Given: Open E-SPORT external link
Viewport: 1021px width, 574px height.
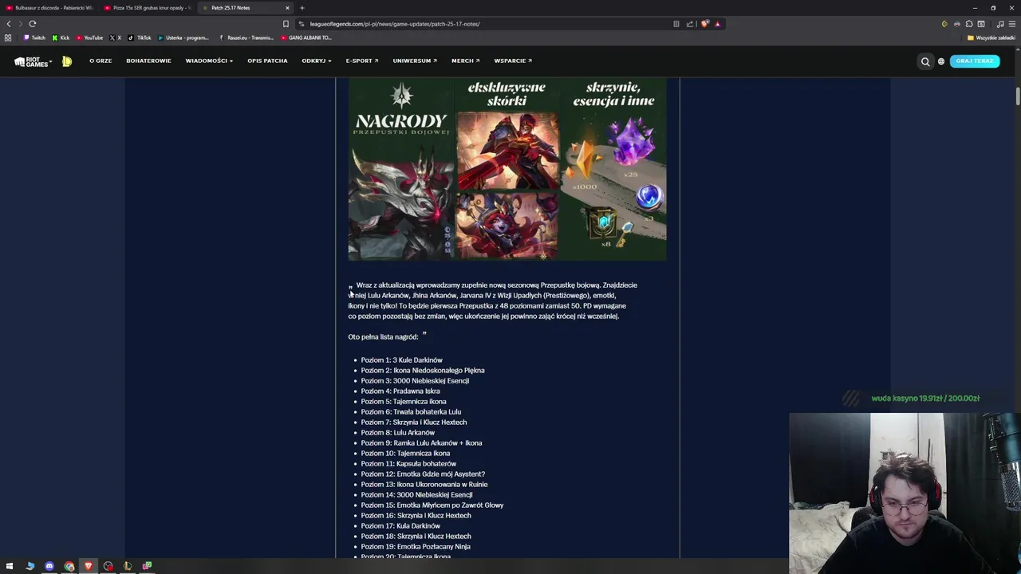Looking at the screenshot, I should (362, 61).
